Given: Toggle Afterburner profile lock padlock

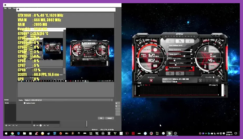Looking at the screenshot, I should 214,77.
